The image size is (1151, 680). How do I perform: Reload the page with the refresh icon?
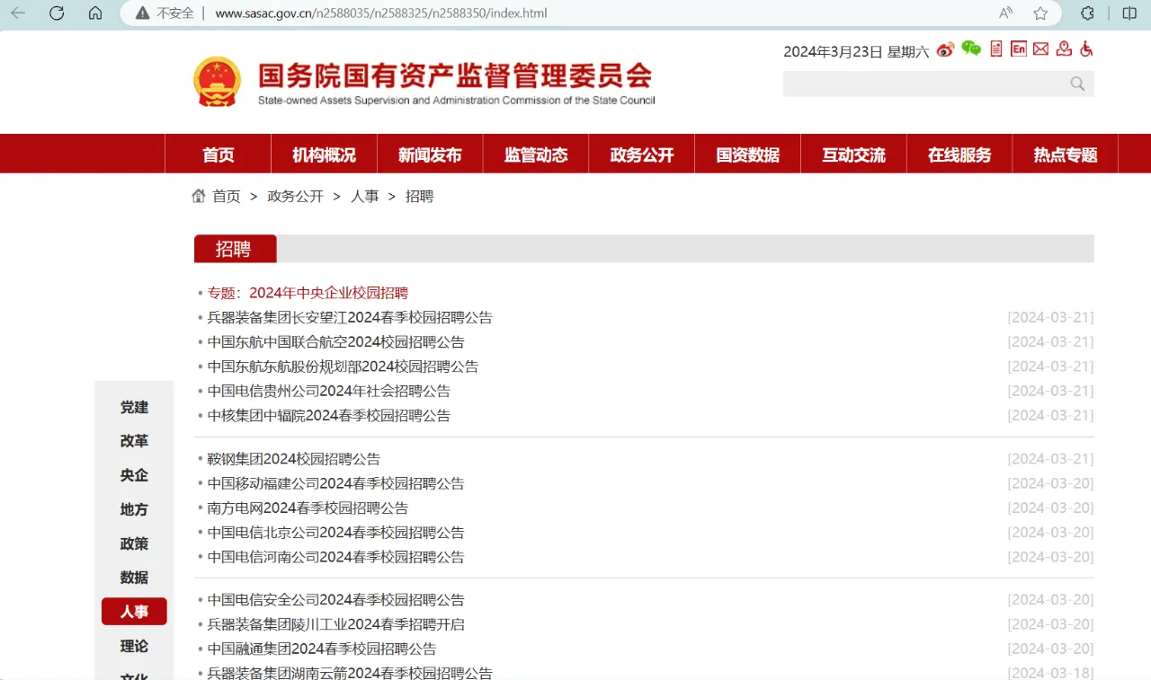tap(57, 13)
